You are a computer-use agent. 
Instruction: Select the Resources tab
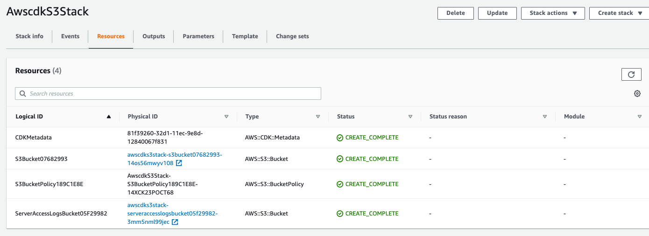point(111,36)
